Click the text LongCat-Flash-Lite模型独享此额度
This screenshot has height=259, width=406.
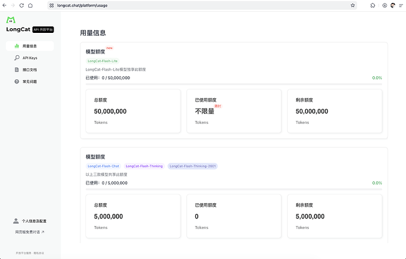point(116,69)
